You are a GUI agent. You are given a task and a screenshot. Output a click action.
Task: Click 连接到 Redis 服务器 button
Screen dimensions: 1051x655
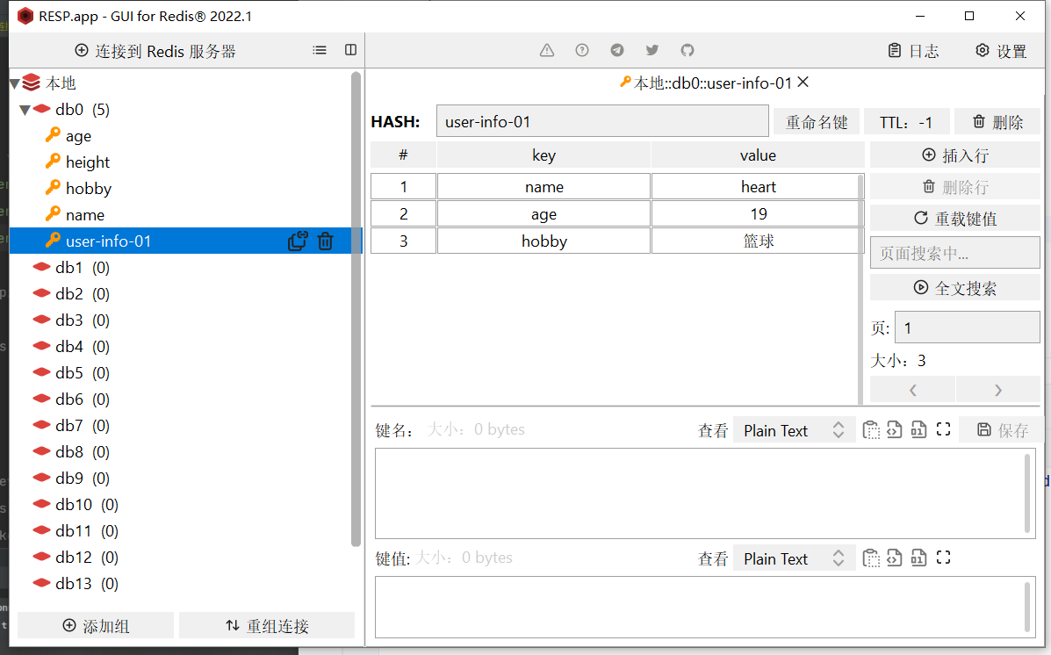coord(155,51)
